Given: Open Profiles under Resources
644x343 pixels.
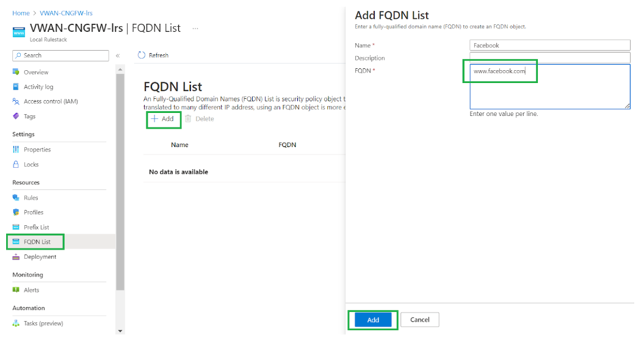Looking at the screenshot, I should coord(33,212).
